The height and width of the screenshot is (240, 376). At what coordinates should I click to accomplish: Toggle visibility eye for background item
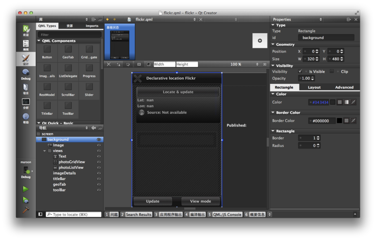99,140
